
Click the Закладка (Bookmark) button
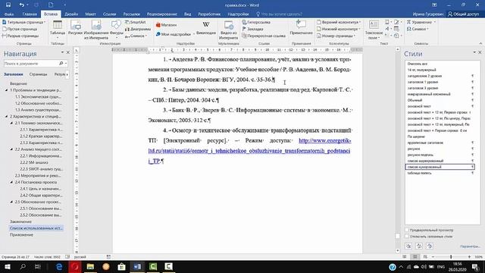252,29
